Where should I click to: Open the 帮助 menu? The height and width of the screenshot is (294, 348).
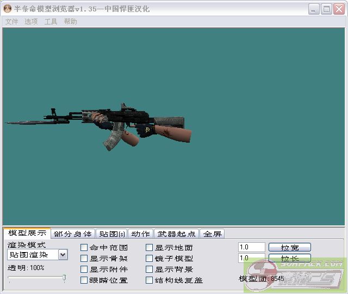70,22
